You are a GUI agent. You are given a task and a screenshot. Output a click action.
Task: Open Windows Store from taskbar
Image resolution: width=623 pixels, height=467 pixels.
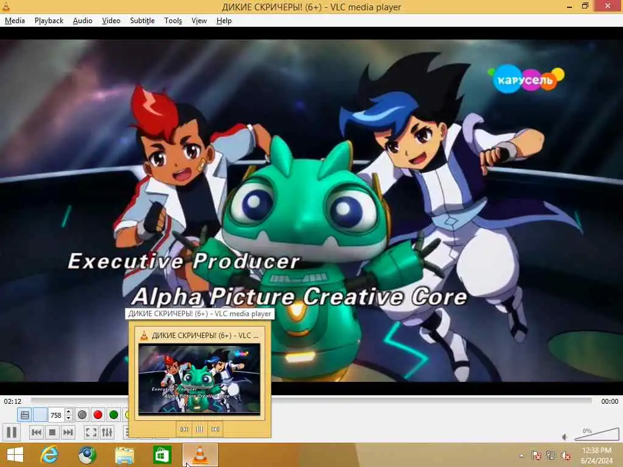click(162, 455)
